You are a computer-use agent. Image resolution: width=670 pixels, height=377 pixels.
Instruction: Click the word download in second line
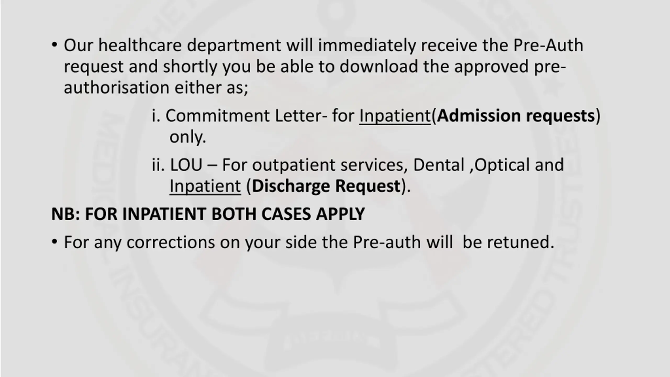[x=379, y=66]
